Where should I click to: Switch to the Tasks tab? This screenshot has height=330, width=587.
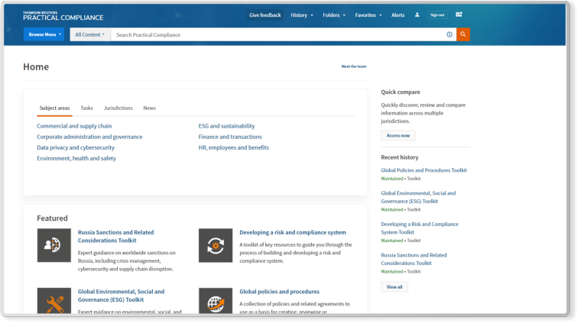86,108
